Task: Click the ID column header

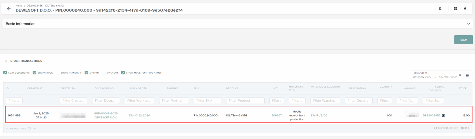Action: tap(7, 88)
